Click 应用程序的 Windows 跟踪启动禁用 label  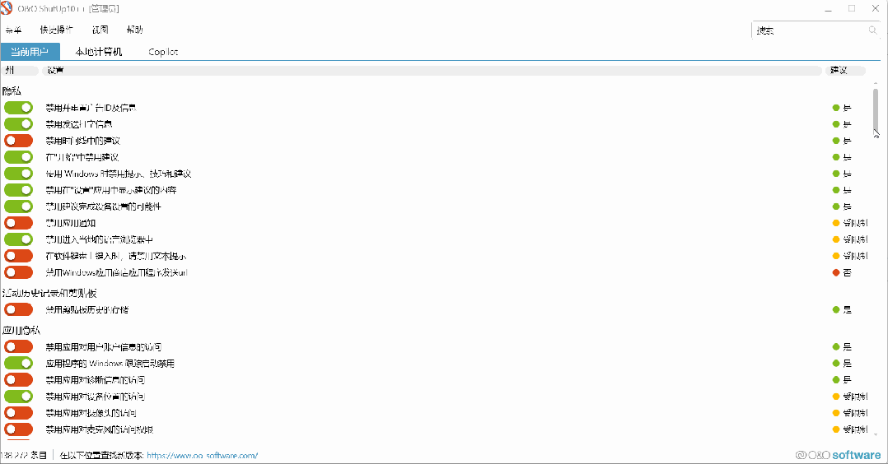click(110, 363)
